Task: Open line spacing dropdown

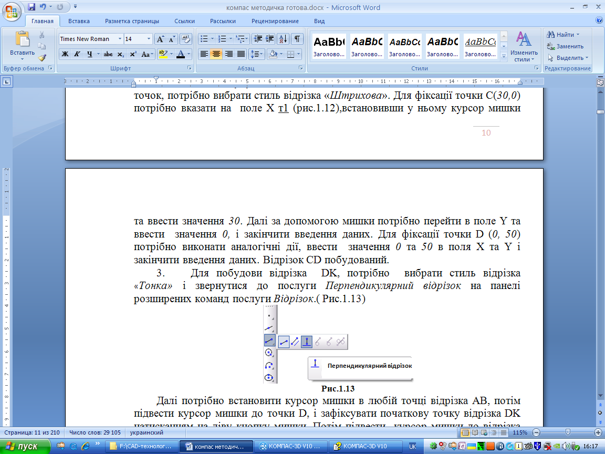Action: 262,54
